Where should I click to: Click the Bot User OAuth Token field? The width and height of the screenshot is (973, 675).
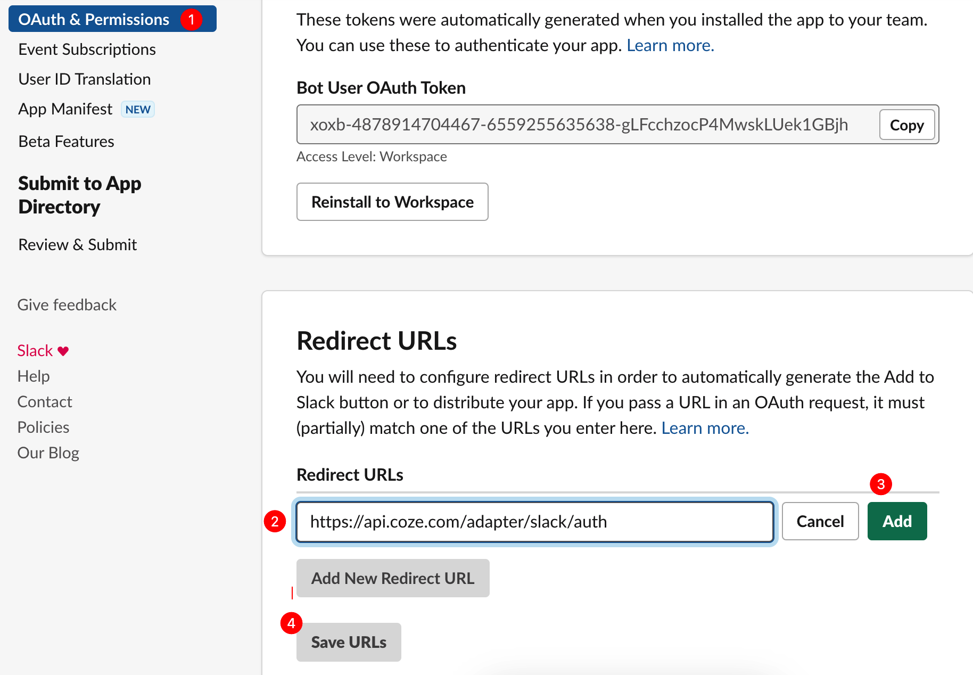[587, 125]
